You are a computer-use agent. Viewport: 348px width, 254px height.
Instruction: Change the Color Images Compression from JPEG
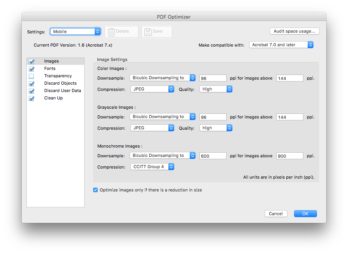152,89
